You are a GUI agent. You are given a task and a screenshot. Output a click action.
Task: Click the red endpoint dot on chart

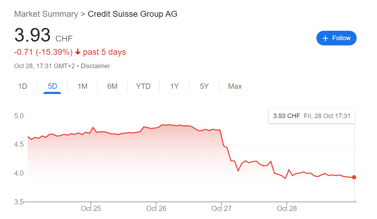coord(354,177)
